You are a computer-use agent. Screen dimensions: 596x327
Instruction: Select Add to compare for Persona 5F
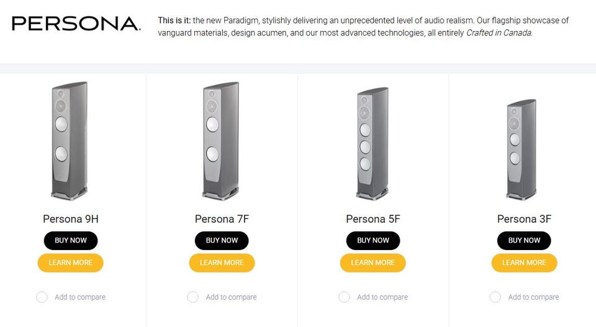(344, 297)
